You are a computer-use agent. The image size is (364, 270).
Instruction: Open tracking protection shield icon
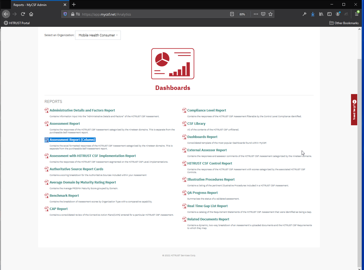point(65,14)
